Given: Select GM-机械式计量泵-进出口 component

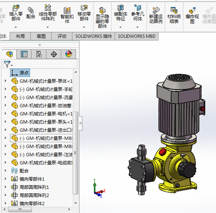Looking at the screenshot, I should (x=42, y=130).
